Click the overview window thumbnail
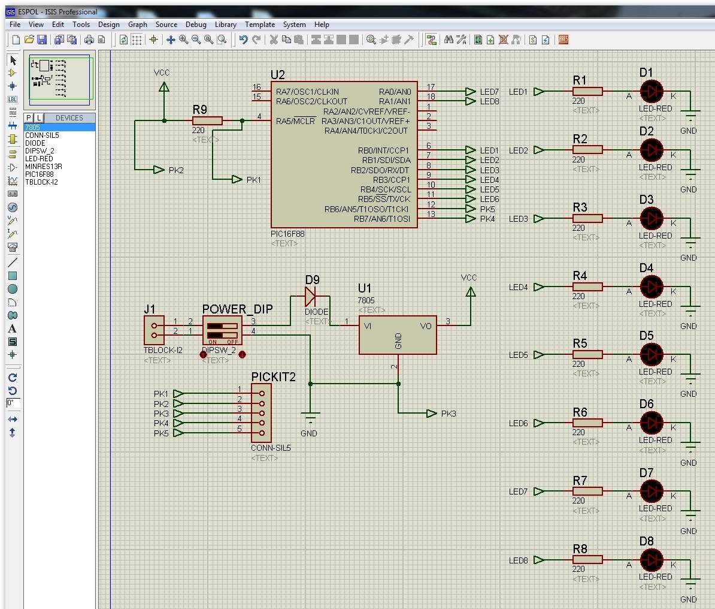 60,80
